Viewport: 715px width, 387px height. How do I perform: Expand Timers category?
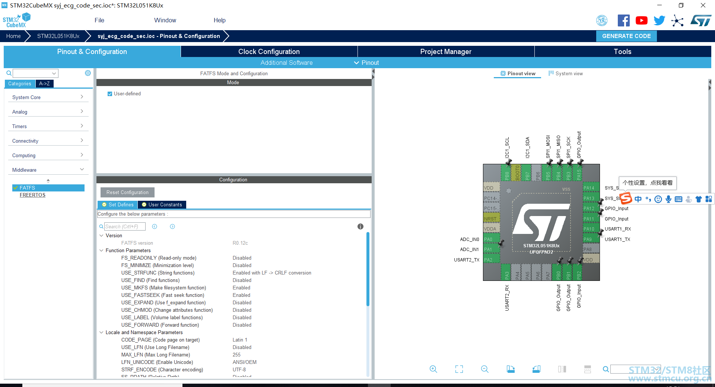point(48,126)
